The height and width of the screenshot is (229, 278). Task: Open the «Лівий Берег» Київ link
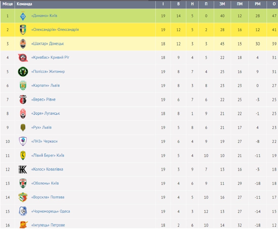pyautogui.click(x=48, y=155)
